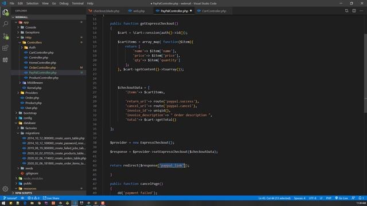Open the Search view in activity bar
This screenshot has height=206, width=367.
click(5, 24)
